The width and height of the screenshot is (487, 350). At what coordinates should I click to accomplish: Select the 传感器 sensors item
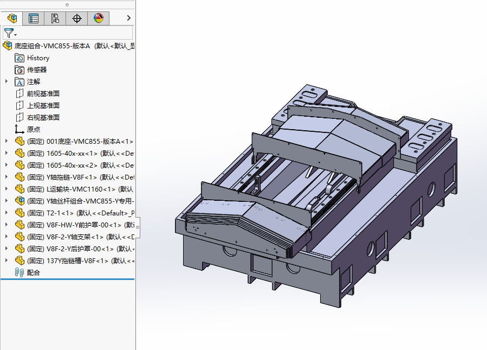[x=37, y=69]
